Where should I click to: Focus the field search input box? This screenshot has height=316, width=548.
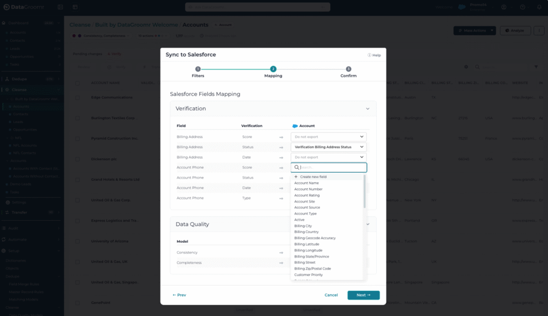(329, 167)
